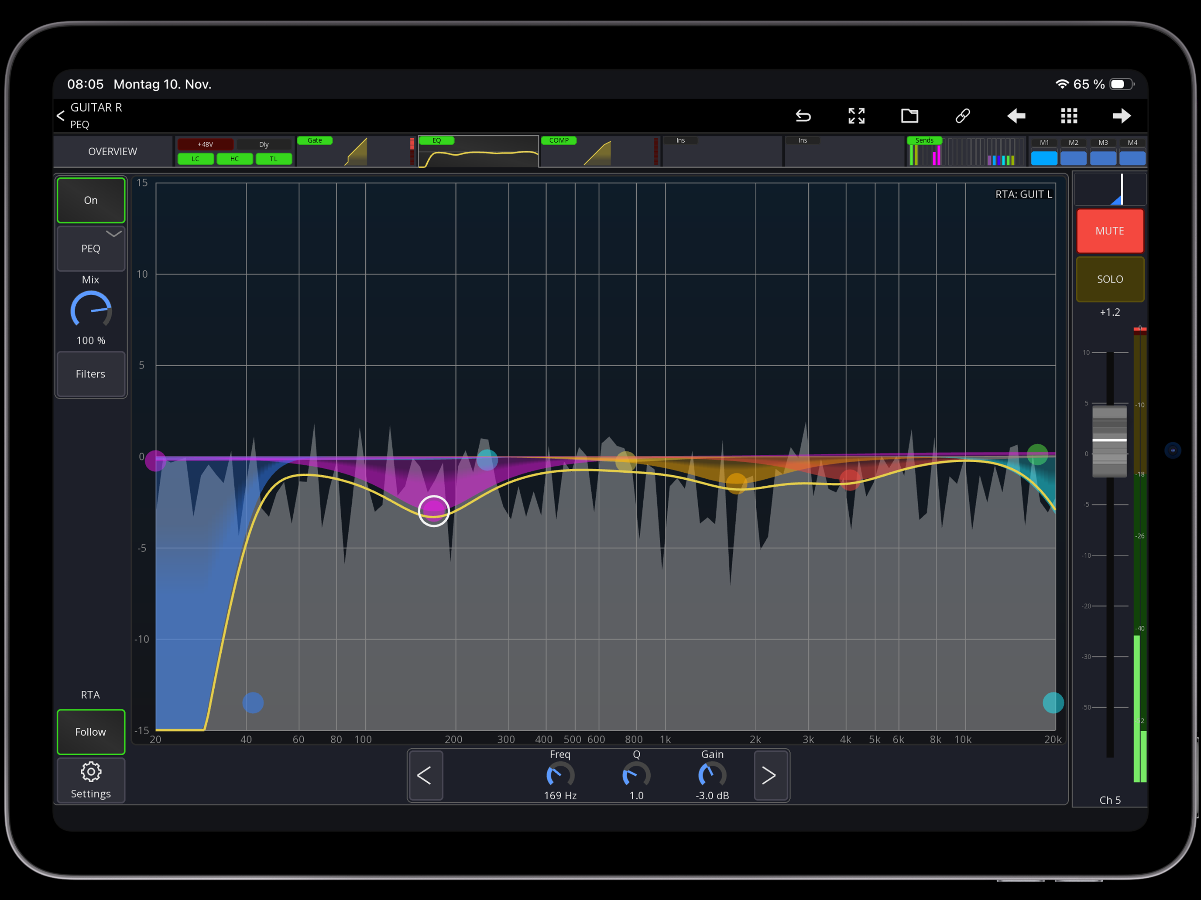This screenshot has width=1201, height=900.
Task: Tap the fullscreen expand icon
Action: [x=856, y=116]
